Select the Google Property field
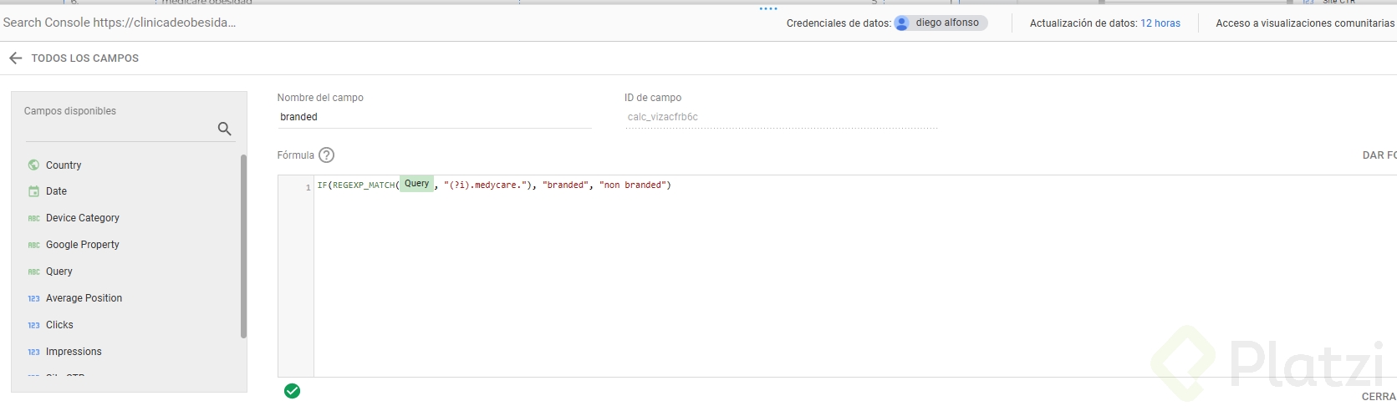Image resolution: width=1397 pixels, height=406 pixels. [x=83, y=245]
